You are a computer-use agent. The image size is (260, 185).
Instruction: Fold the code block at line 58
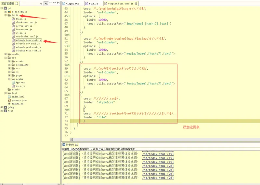tap(69, 65)
